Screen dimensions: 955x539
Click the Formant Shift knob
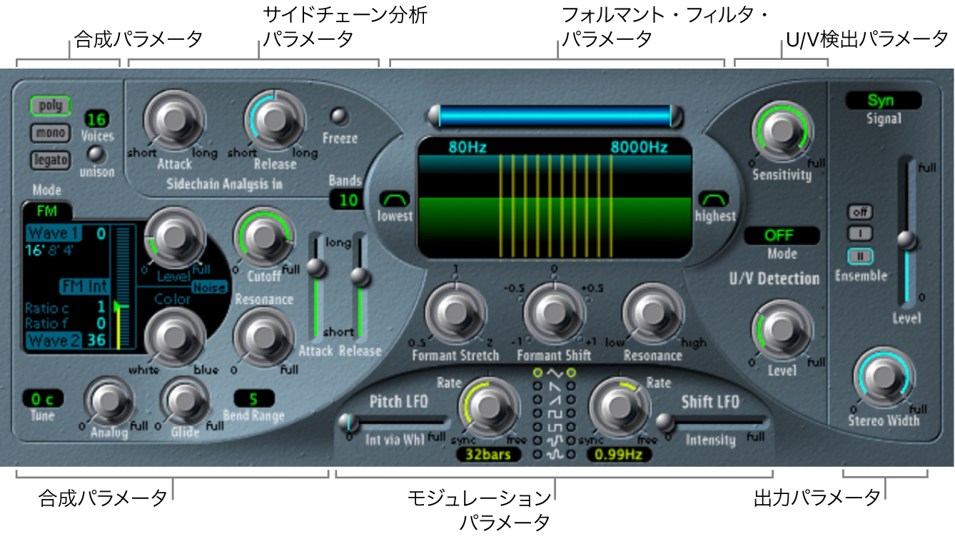click(553, 313)
